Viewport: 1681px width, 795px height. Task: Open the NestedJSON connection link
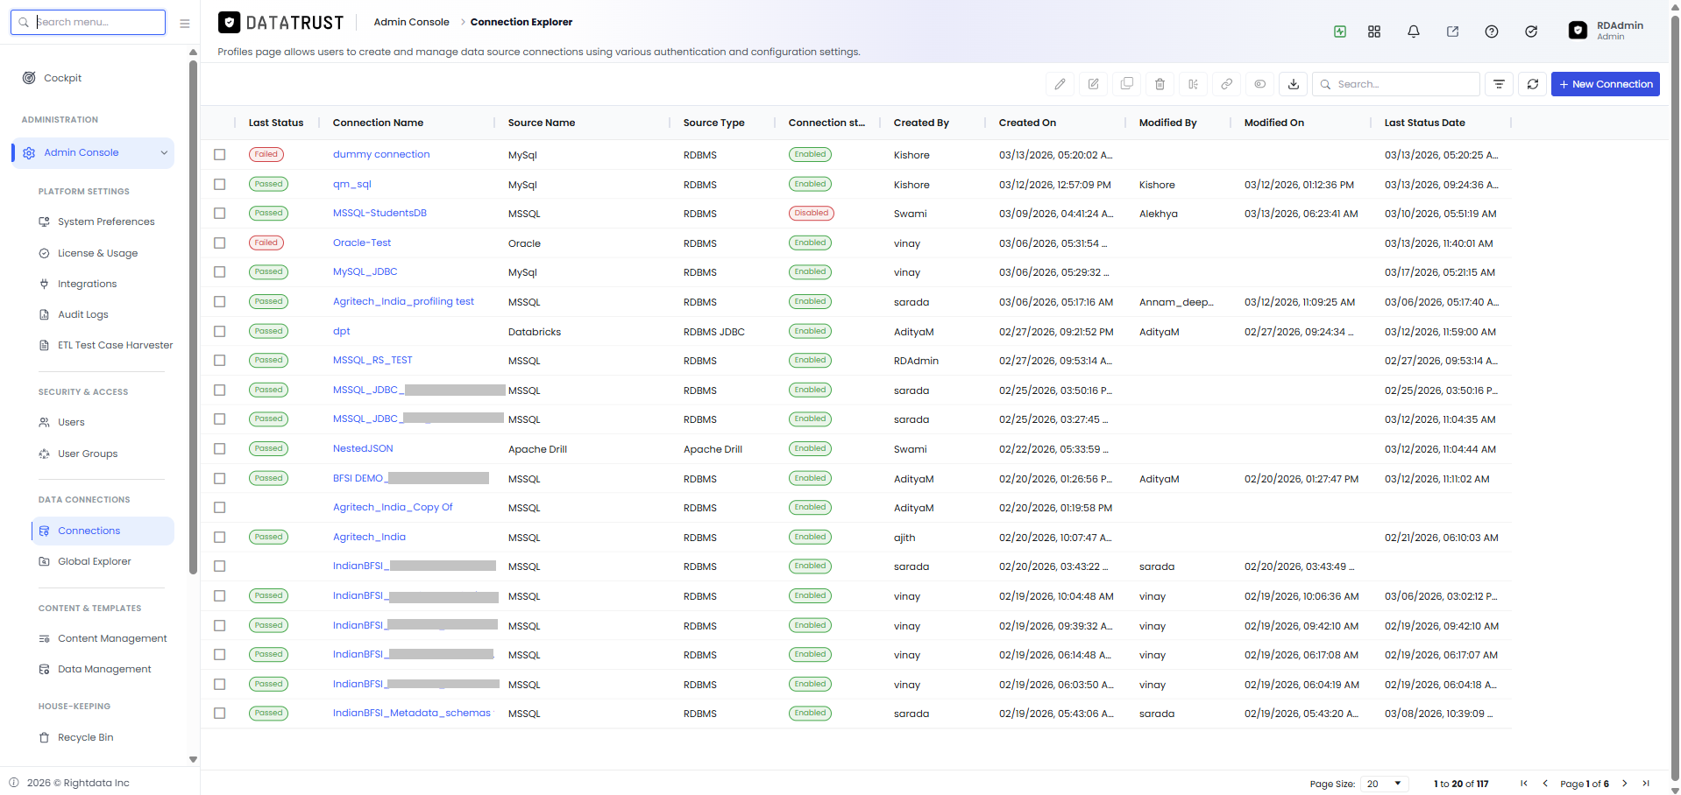click(x=363, y=449)
